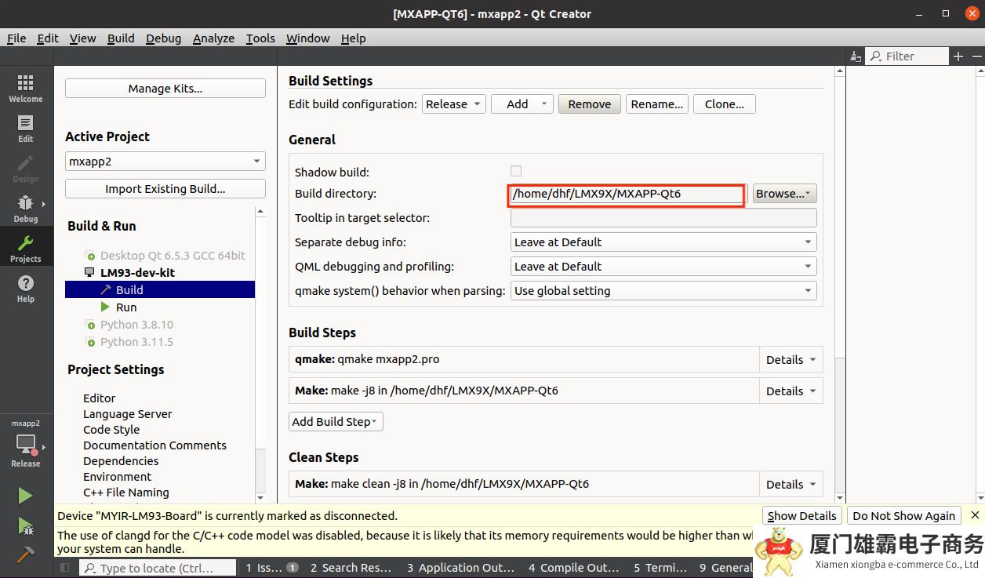
Task: Open the Help mode
Action: 25,289
